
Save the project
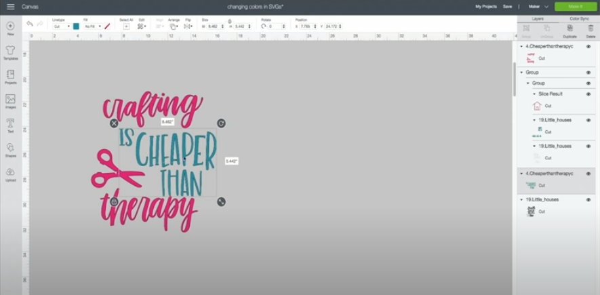pyautogui.click(x=507, y=7)
